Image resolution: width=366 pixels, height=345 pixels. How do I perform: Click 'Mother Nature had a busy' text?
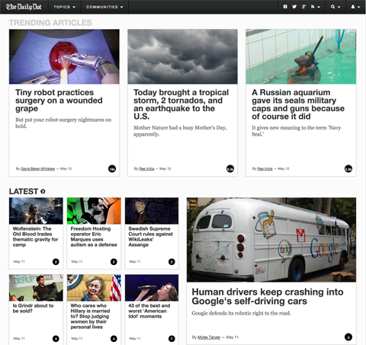pos(180,131)
